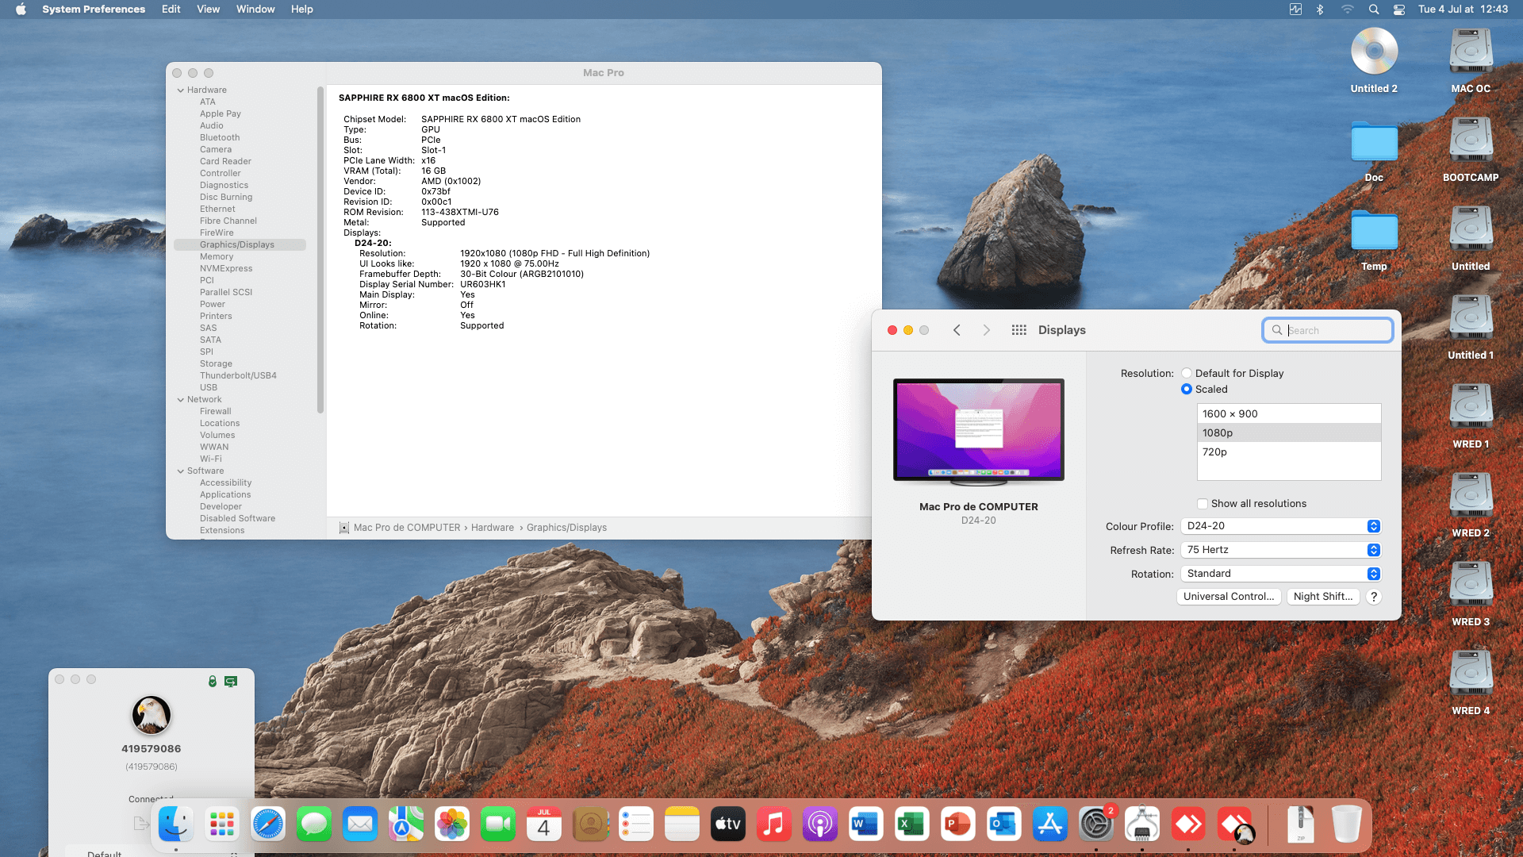1523x857 pixels.
Task: Open the Rotation dropdown
Action: pos(1280,574)
